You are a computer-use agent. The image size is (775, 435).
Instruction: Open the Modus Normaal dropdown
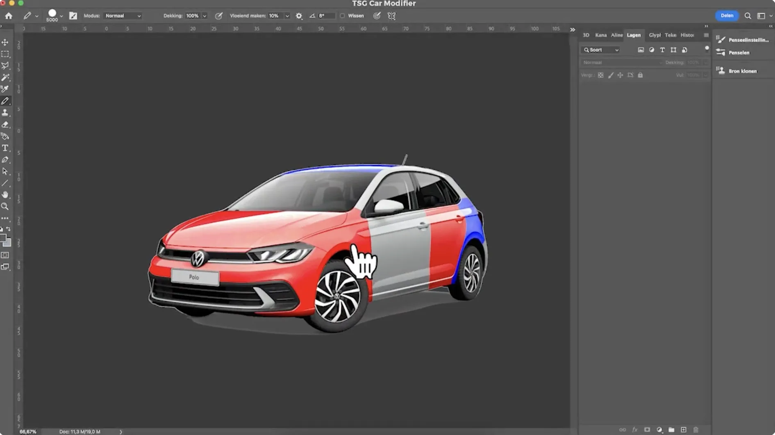(x=123, y=16)
